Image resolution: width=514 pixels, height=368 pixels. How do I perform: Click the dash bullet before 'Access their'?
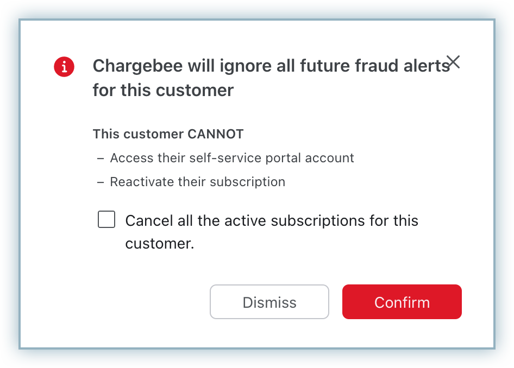pyautogui.click(x=101, y=158)
